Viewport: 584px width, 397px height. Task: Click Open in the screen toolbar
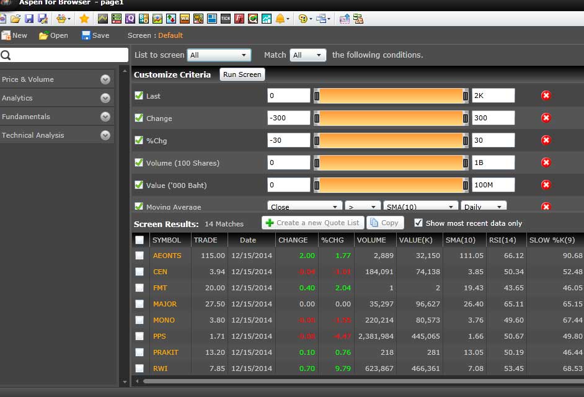click(x=53, y=35)
